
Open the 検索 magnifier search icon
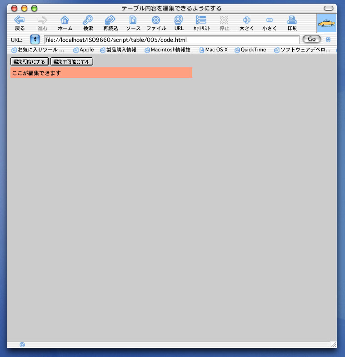pos(88,20)
